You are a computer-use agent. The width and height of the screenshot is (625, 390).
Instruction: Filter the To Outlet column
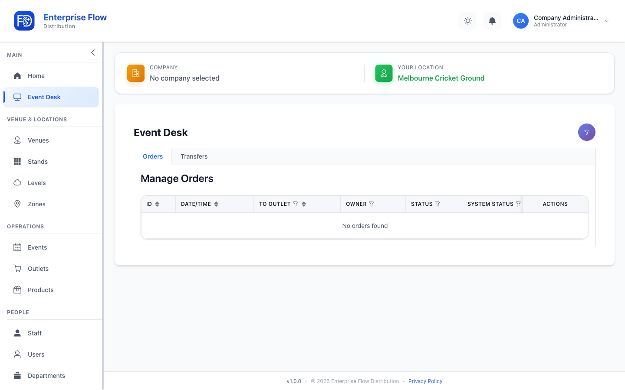[296, 204]
